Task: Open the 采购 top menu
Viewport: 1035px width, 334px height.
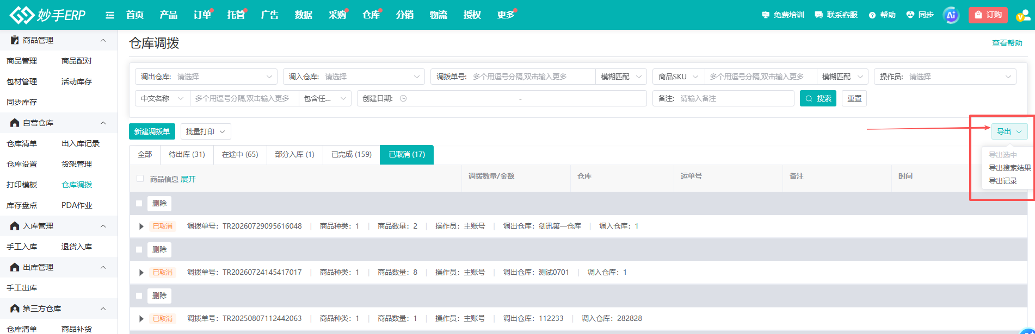Action: tap(337, 15)
